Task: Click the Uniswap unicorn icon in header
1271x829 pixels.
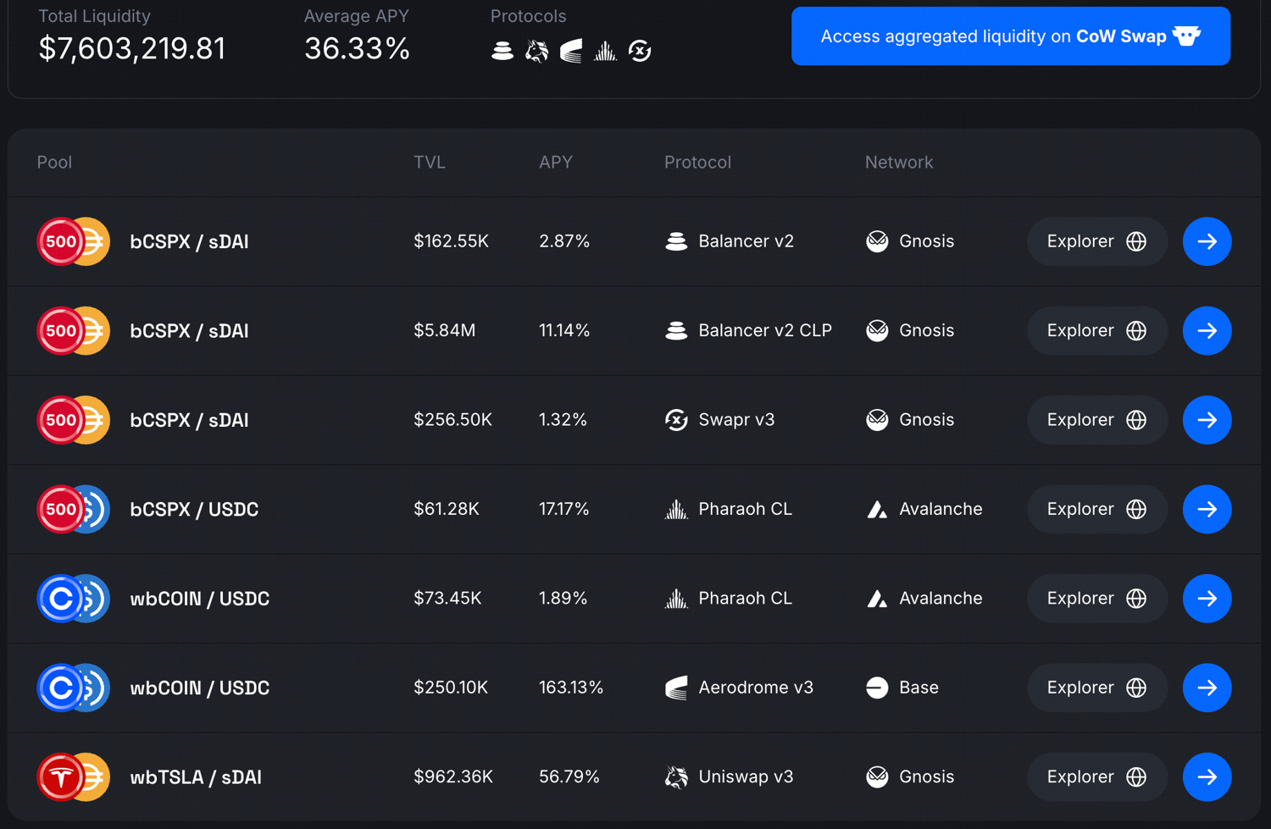Action: click(x=536, y=51)
